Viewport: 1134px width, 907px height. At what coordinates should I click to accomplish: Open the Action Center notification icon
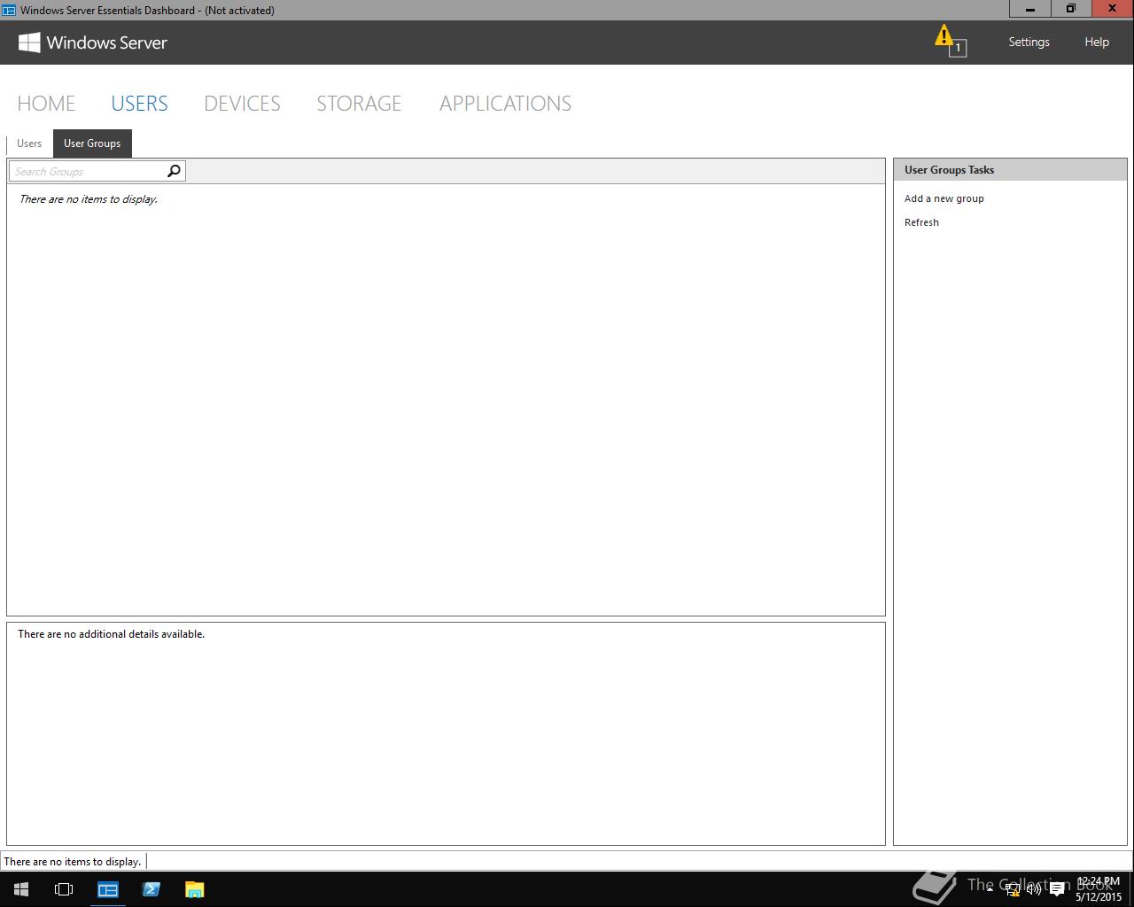click(x=1056, y=889)
